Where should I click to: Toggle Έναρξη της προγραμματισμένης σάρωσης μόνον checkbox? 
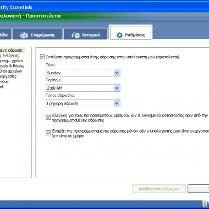[48, 133]
